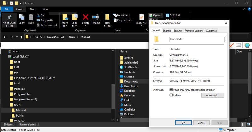
Task: Open the Move to dropdown
Action: coord(65,19)
